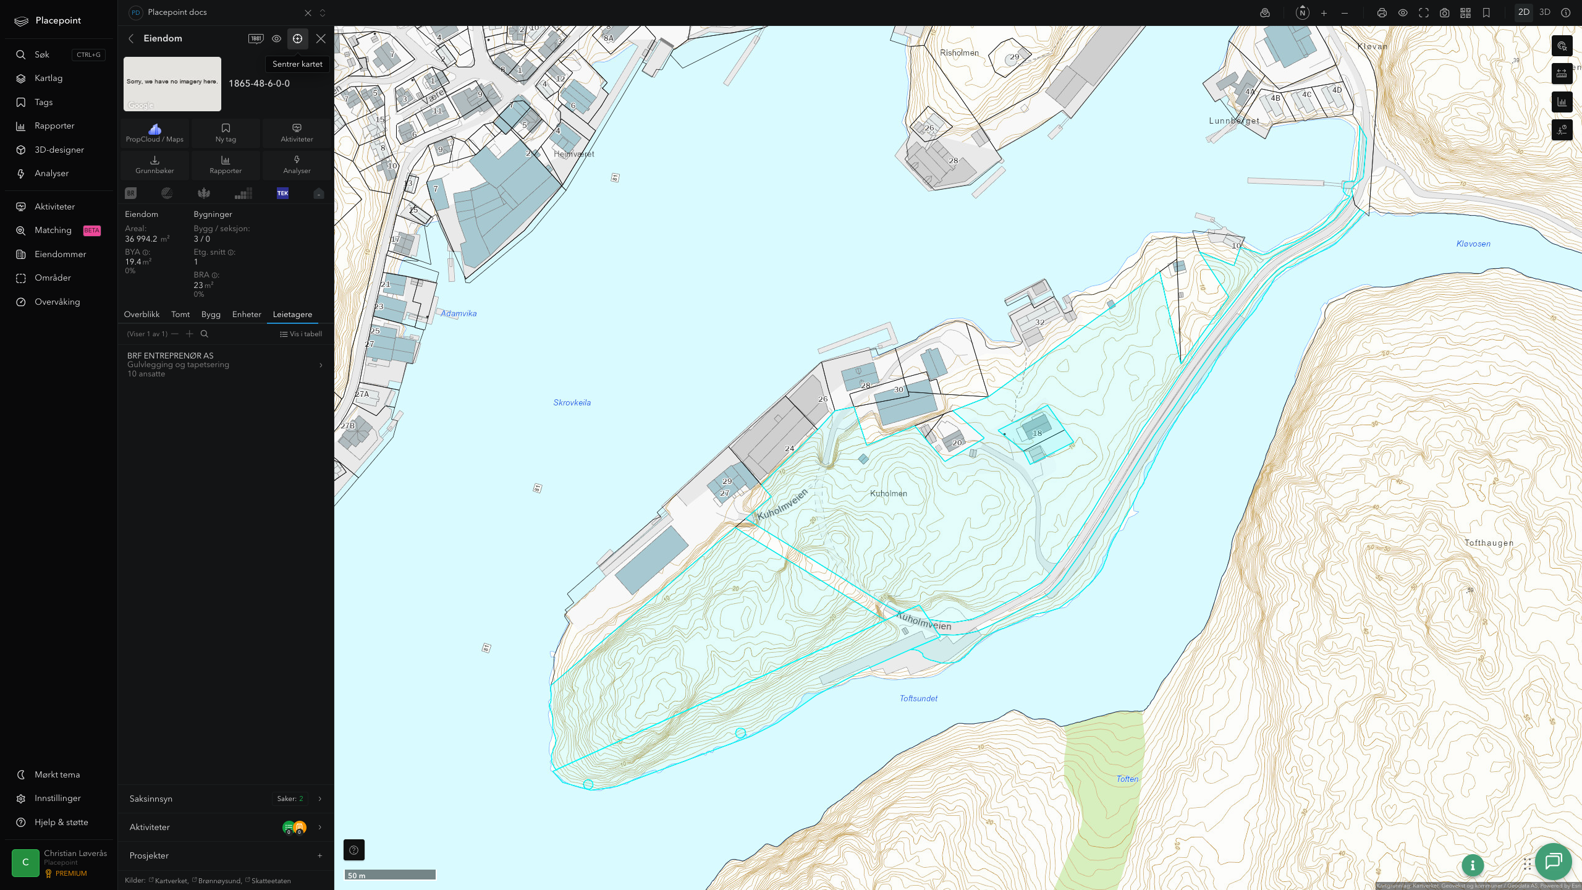Zoom out the map with the minus button
1582x890 pixels.
pos(1345,12)
